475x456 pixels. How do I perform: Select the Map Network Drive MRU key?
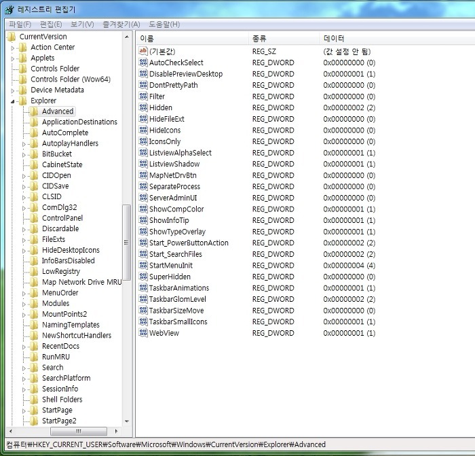(x=82, y=282)
